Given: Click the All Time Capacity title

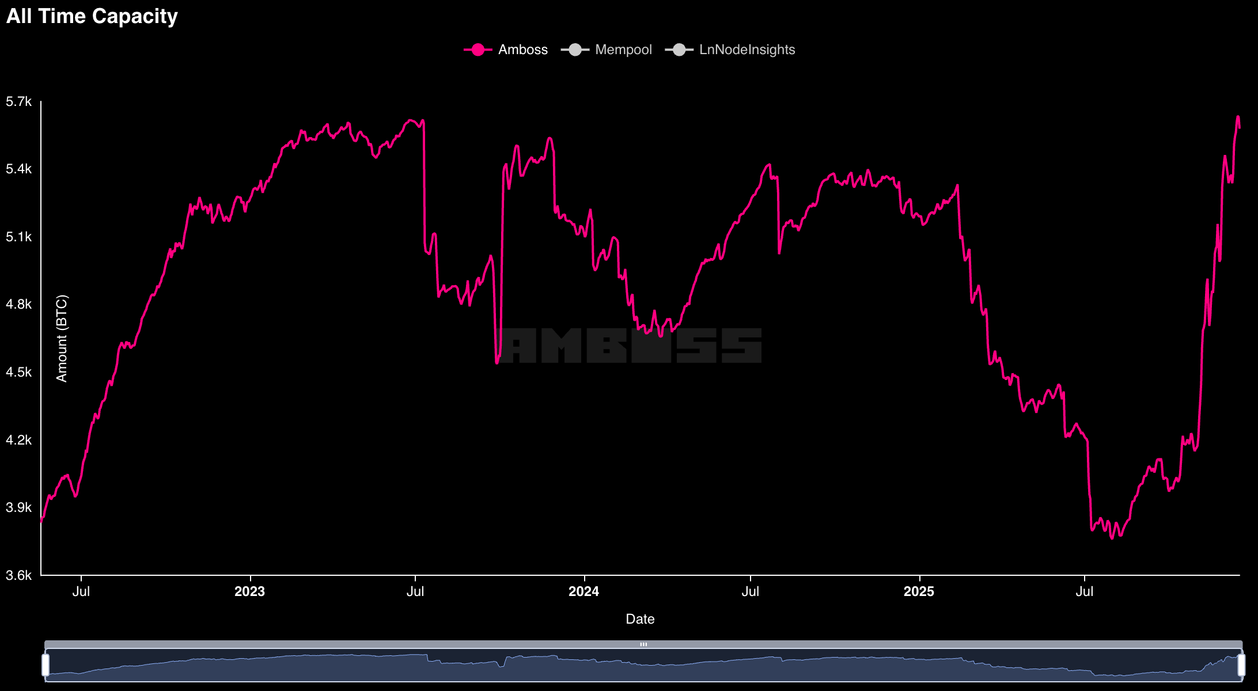Looking at the screenshot, I should coord(92,16).
